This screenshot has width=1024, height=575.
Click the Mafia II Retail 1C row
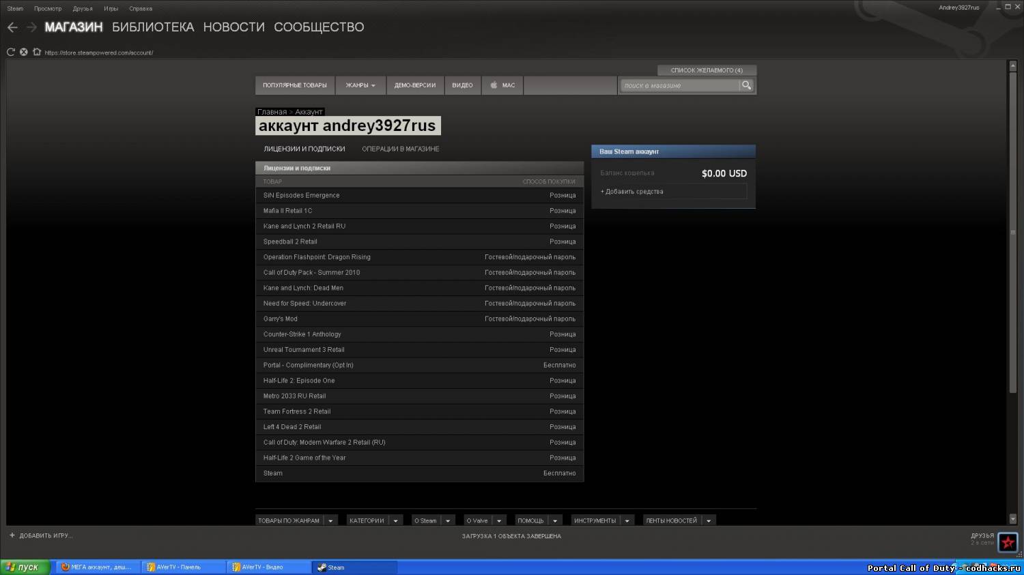pyautogui.click(x=419, y=211)
